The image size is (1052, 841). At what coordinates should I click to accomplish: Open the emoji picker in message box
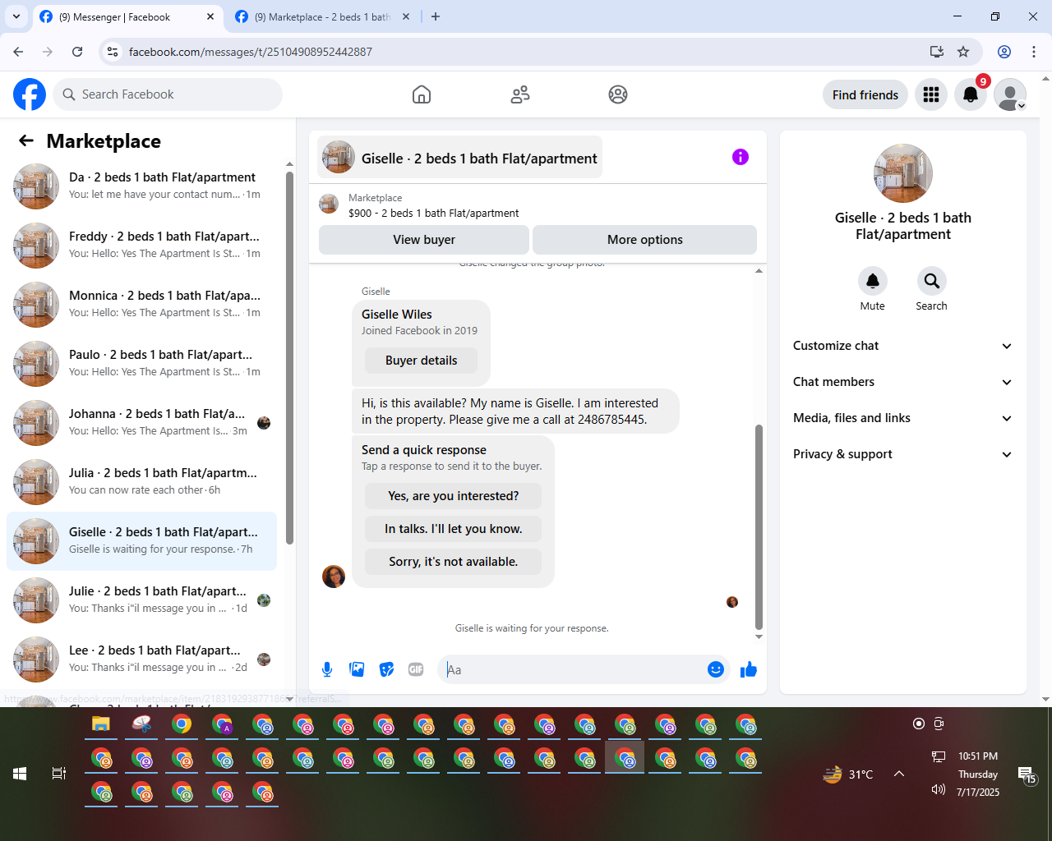tap(716, 669)
